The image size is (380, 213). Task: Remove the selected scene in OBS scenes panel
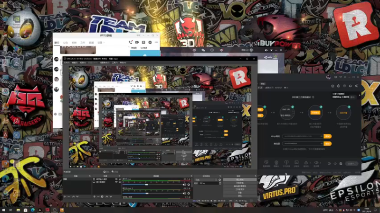[69, 196]
